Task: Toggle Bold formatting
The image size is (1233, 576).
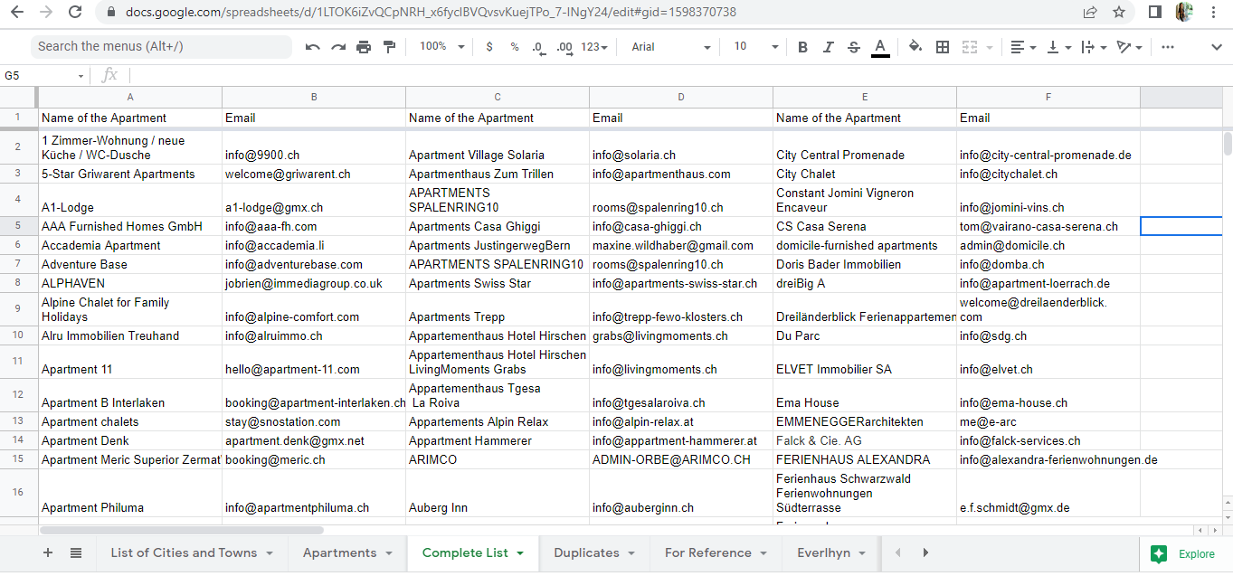Action: pyautogui.click(x=802, y=47)
